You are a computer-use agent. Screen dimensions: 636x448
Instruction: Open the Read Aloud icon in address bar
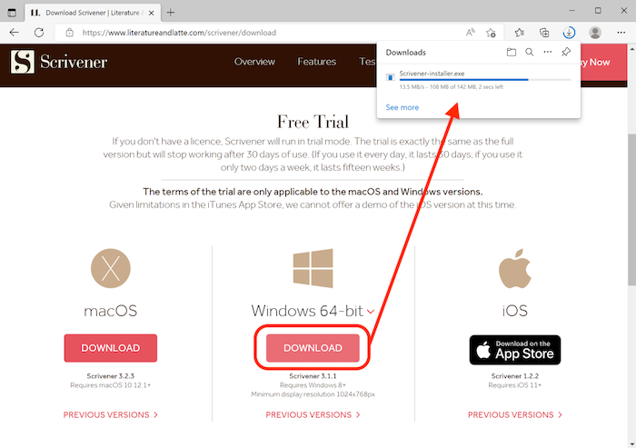[x=470, y=33]
